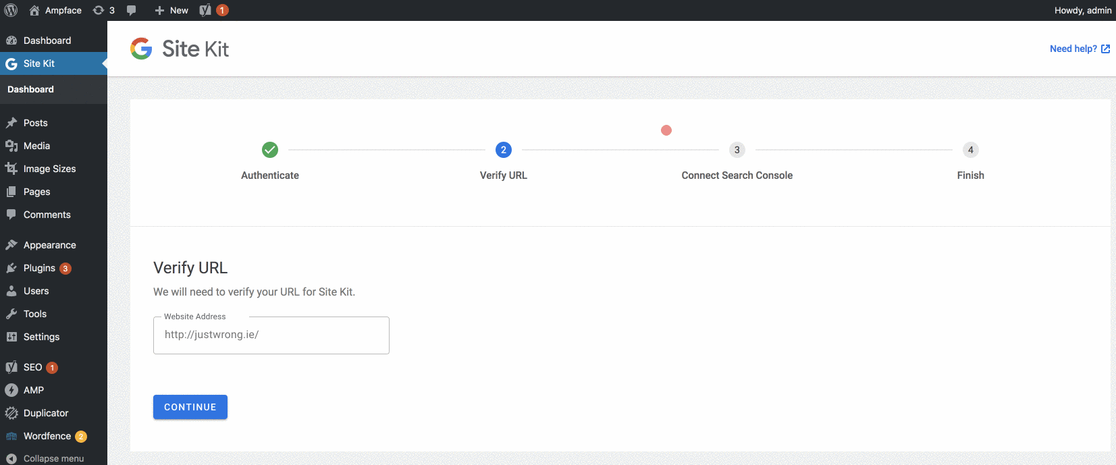Click the Verify URL step label

504,175
